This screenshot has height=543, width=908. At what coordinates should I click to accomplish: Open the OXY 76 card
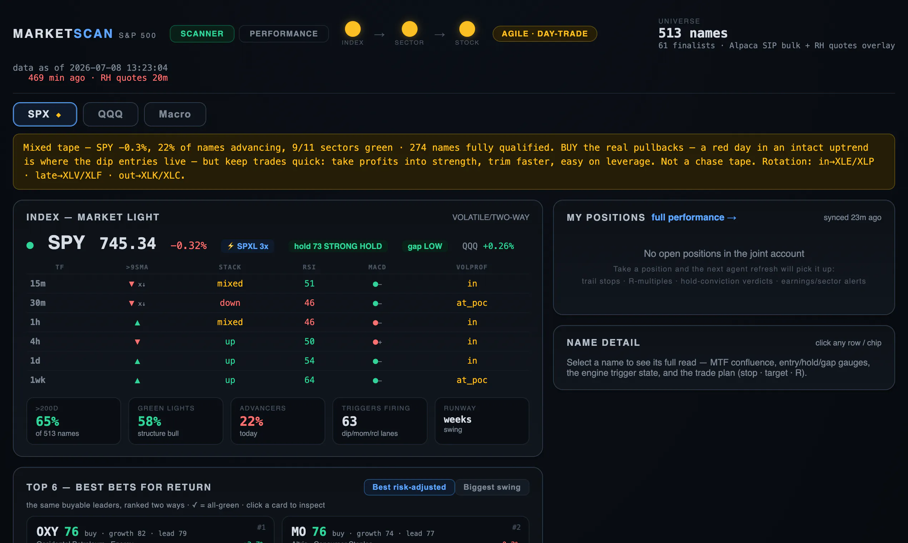[x=150, y=530]
